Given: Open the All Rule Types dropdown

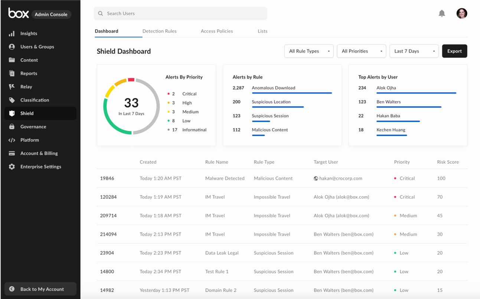Looking at the screenshot, I should tap(309, 51).
